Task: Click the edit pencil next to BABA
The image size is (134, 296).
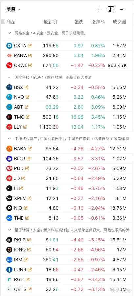Action: tap(30, 149)
